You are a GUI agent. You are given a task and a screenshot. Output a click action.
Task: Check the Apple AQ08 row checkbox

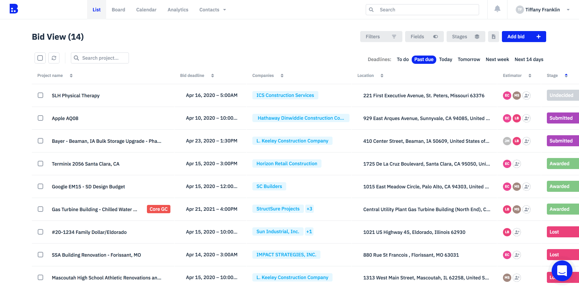pos(40,118)
